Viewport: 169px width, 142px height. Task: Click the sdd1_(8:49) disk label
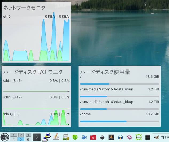[x=12, y=81]
